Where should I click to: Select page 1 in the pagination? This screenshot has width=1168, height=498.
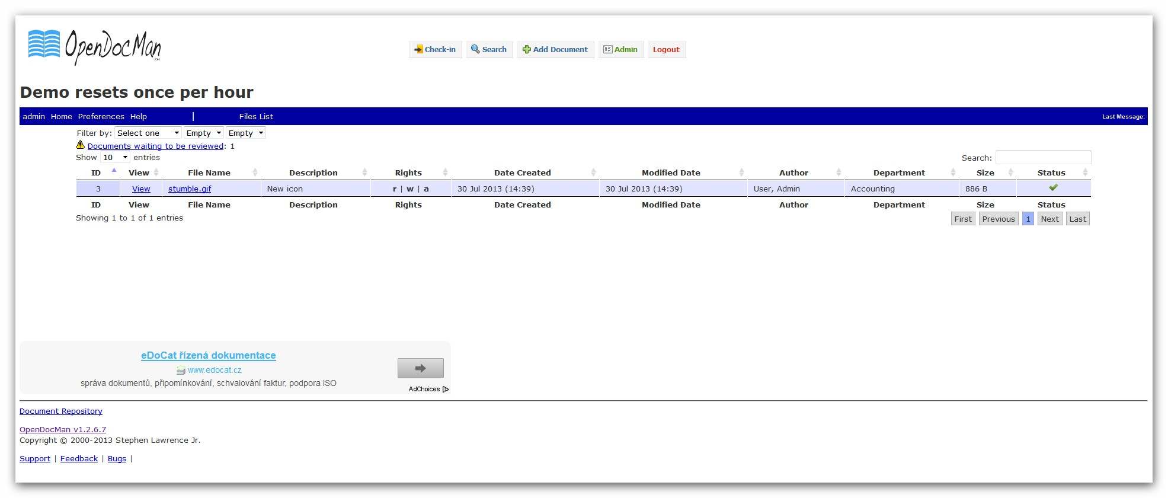(1028, 219)
